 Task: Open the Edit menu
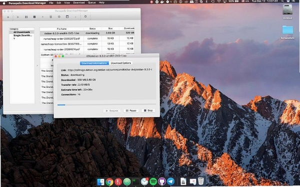tap(59, 2)
